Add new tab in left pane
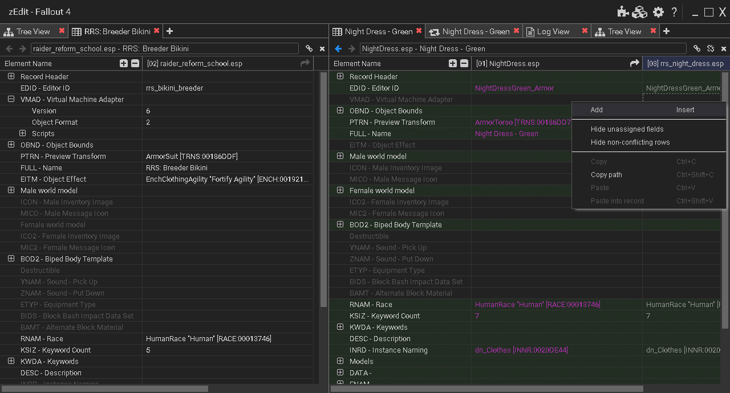The height and width of the screenshot is (393, 730). point(169,31)
